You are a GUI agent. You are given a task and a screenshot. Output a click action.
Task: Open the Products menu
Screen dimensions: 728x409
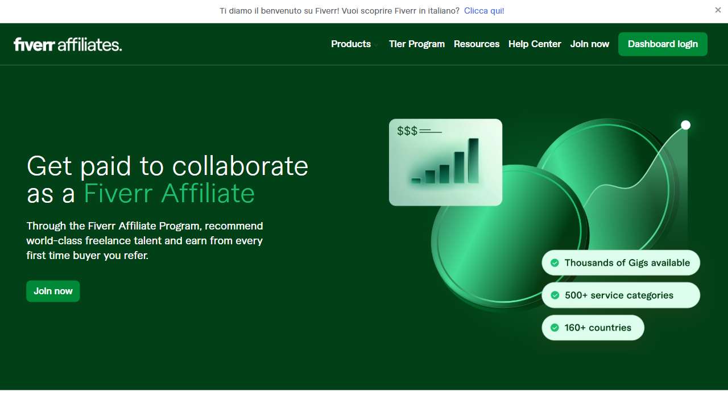[x=350, y=44]
